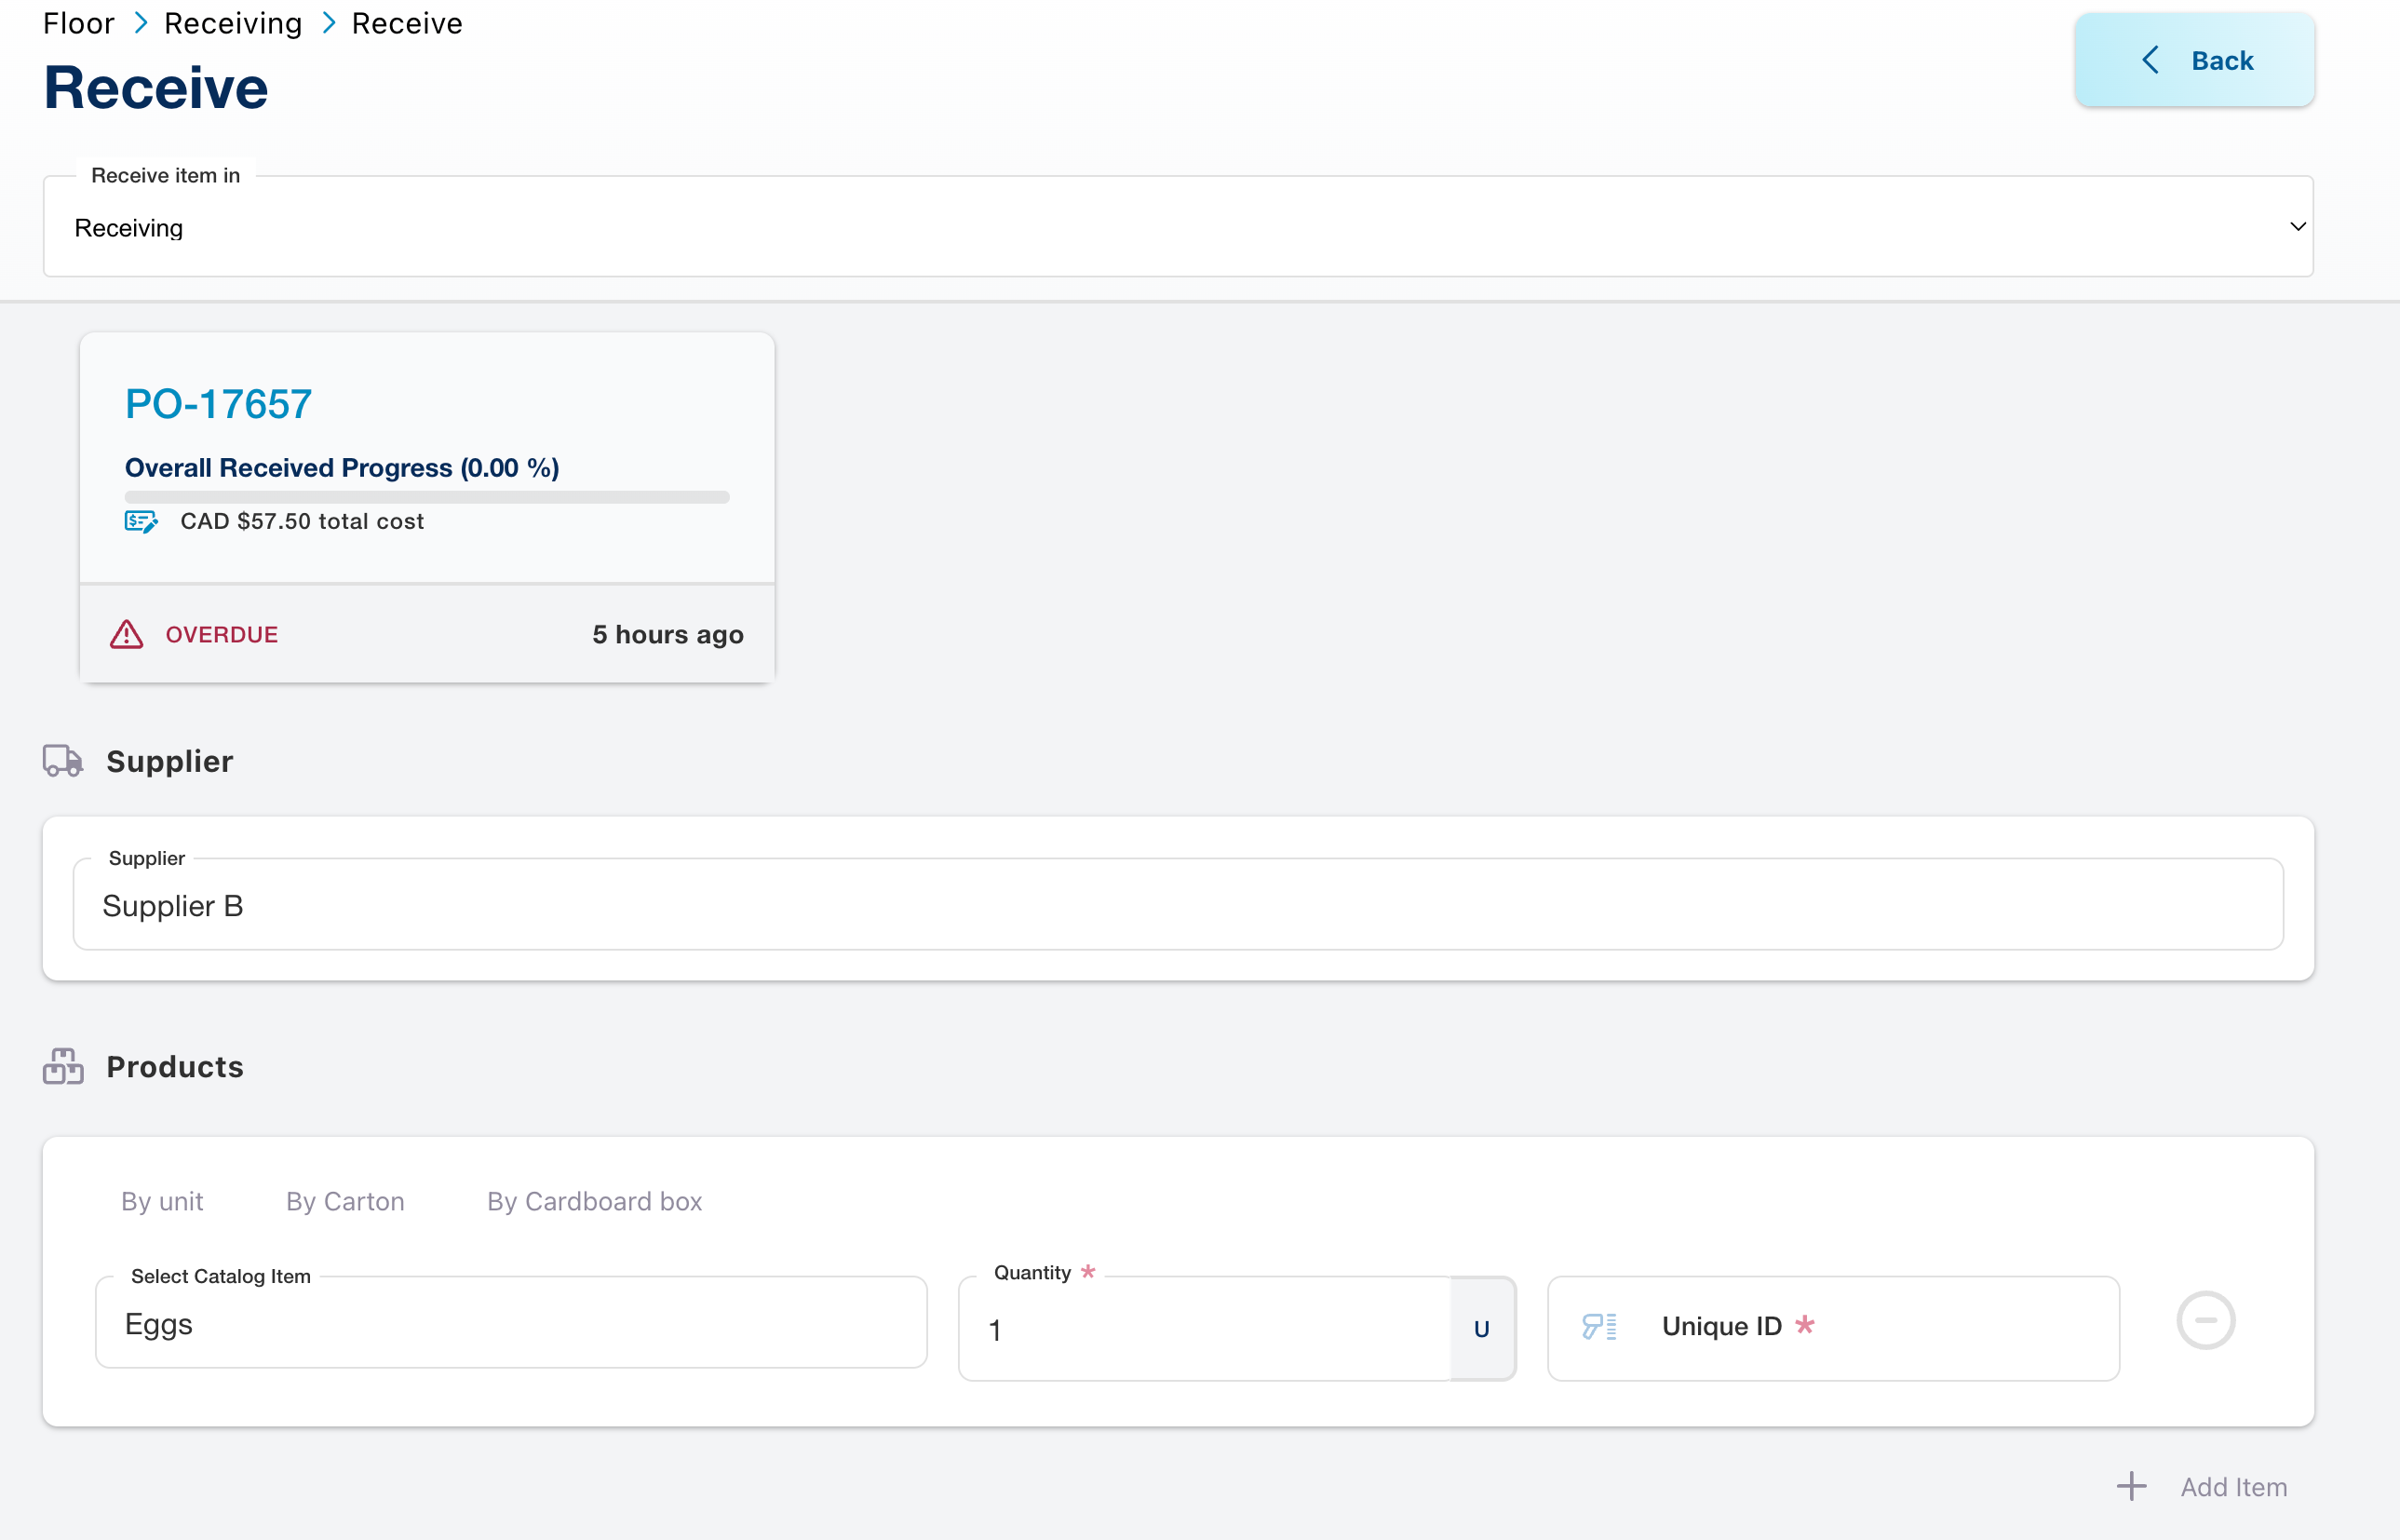
Task: Switch to the By Carton tab
Action: pyautogui.click(x=344, y=1201)
